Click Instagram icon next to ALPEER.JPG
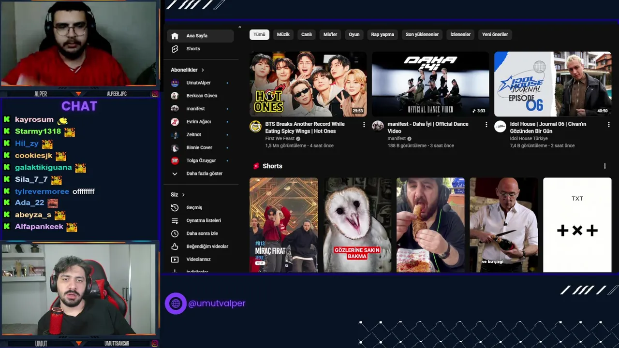619x348 pixels. [x=155, y=94]
